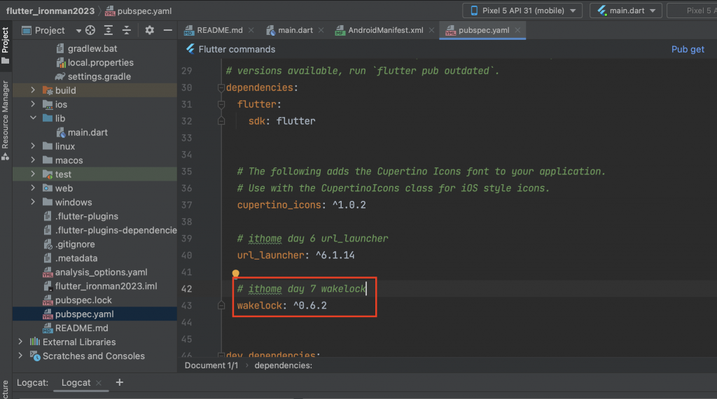Close the pubspec.yaml tab

coord(517,30)
